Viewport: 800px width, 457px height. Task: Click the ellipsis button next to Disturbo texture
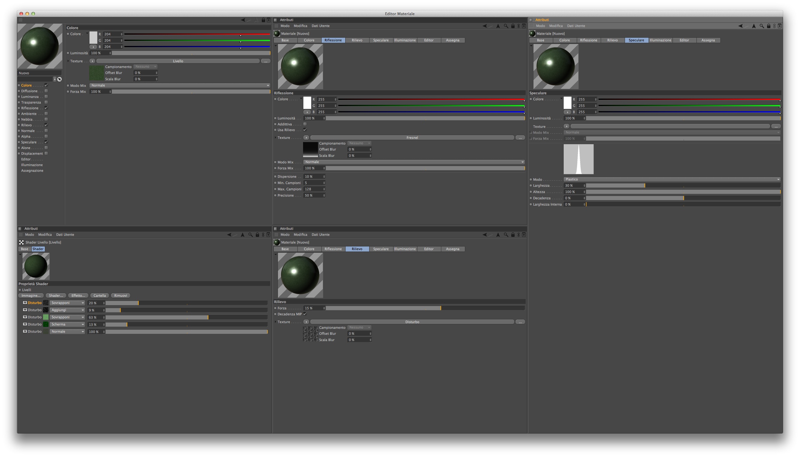tap(520, 322)
